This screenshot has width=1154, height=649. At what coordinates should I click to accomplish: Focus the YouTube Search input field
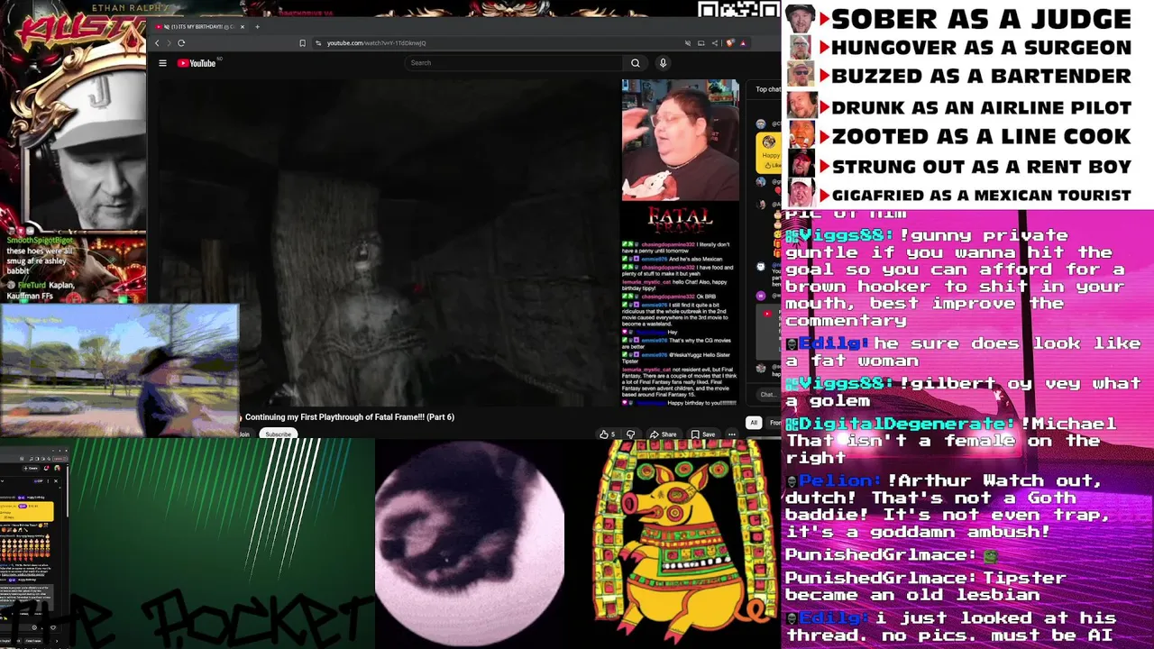(514, 63)
